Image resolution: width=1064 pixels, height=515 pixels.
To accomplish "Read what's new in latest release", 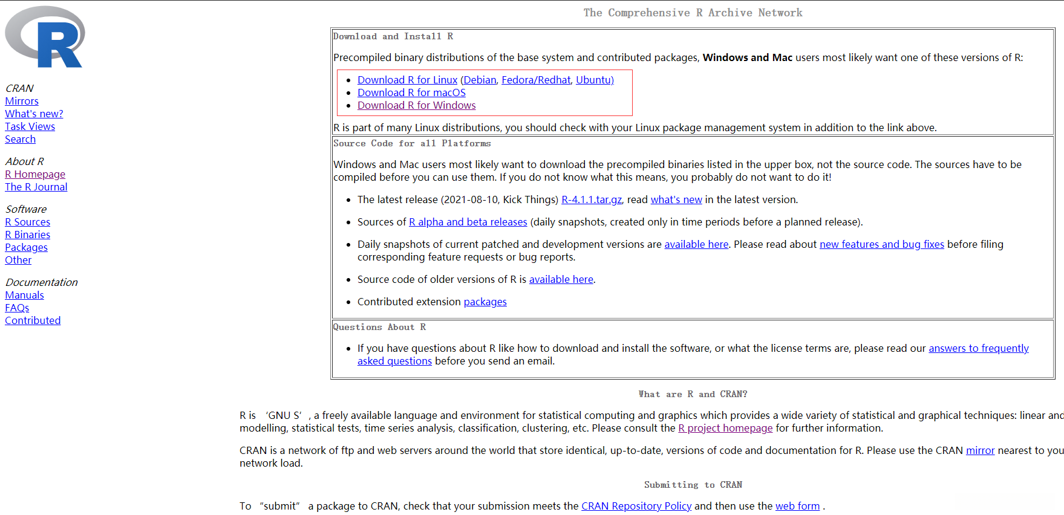I will pyautogui.click(x=676, y=199).
